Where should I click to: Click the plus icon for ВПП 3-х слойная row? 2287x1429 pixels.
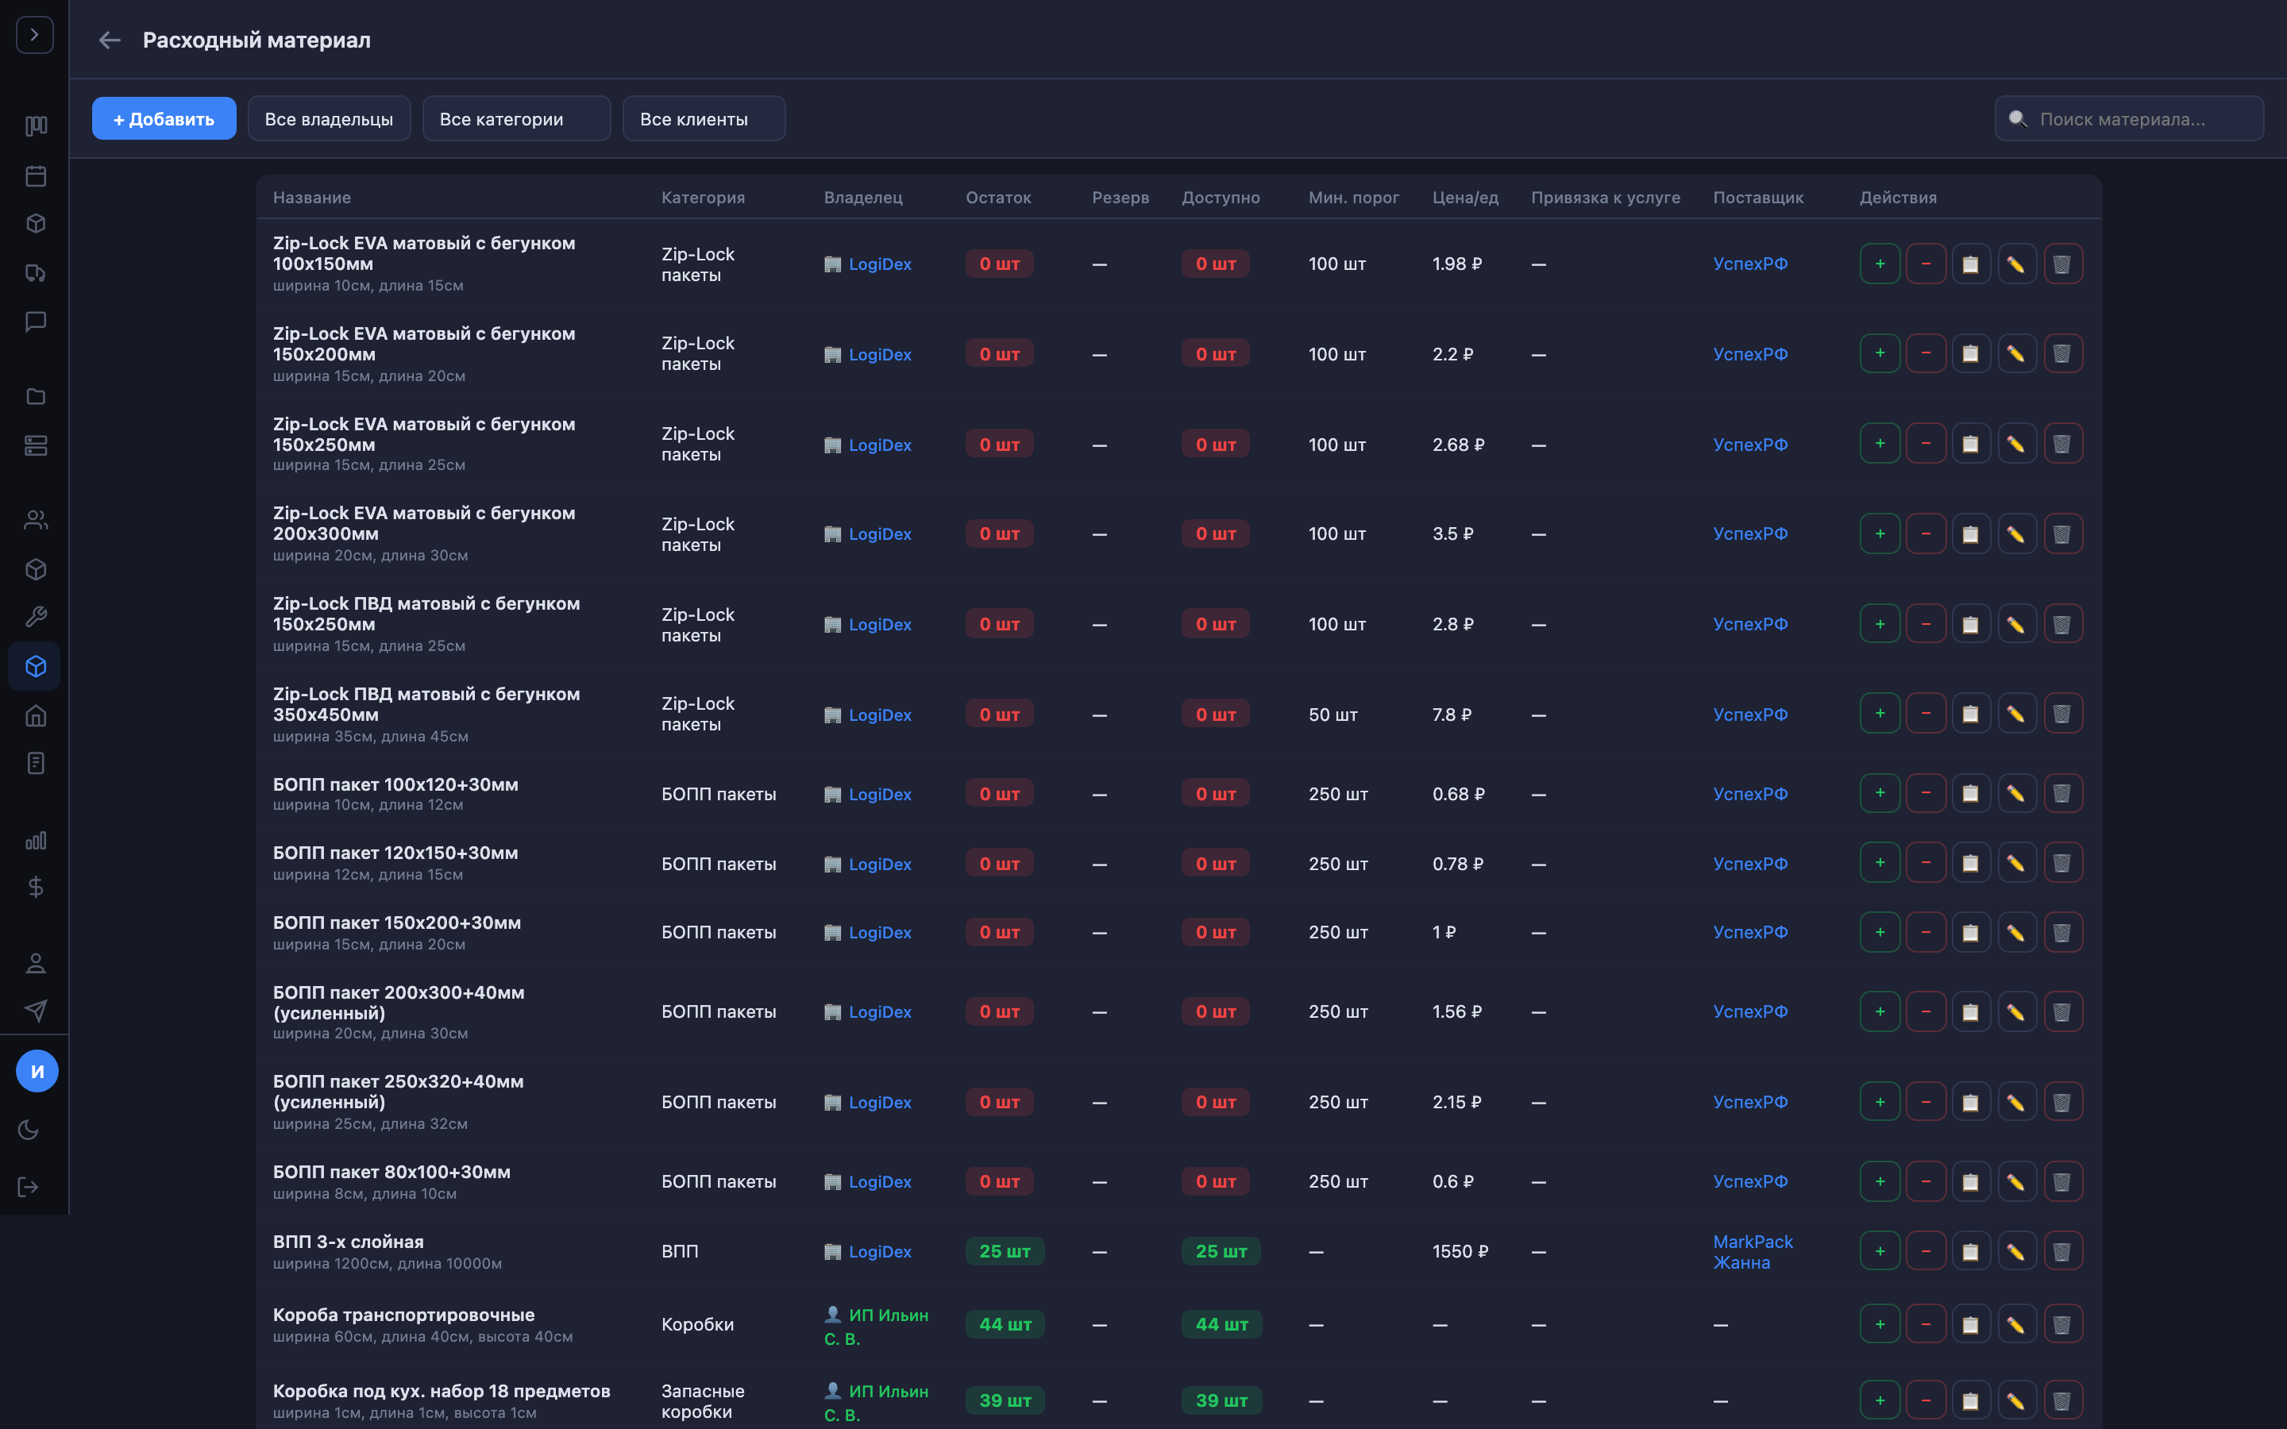point(1880,1251)
